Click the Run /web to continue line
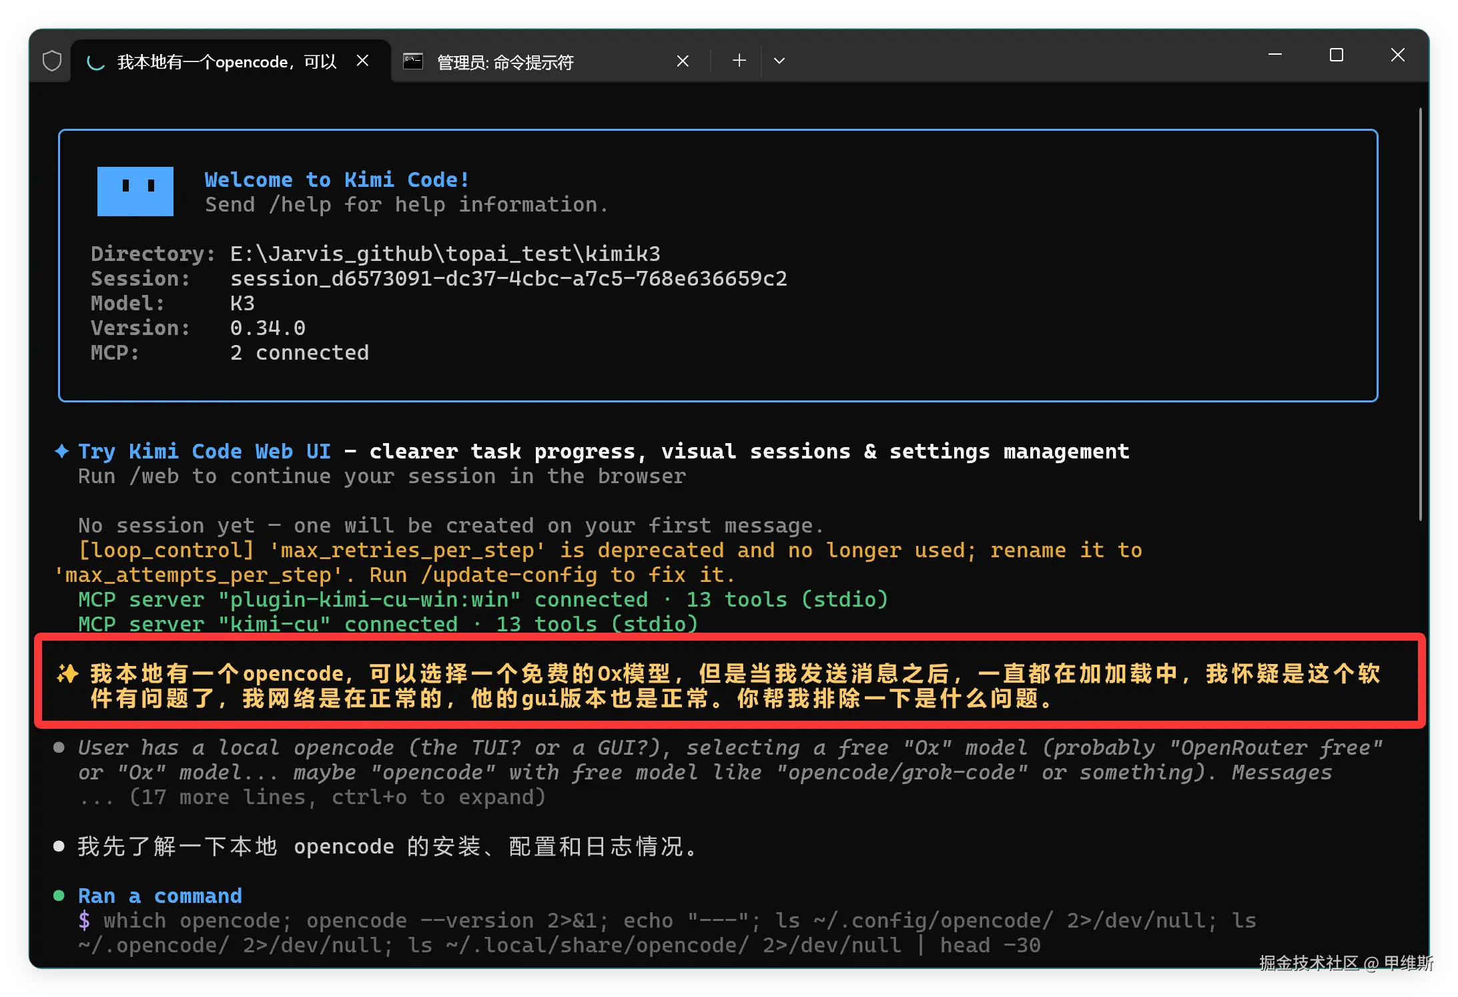This screenshot has width=1458, height=997. click(x=382, y=476)
